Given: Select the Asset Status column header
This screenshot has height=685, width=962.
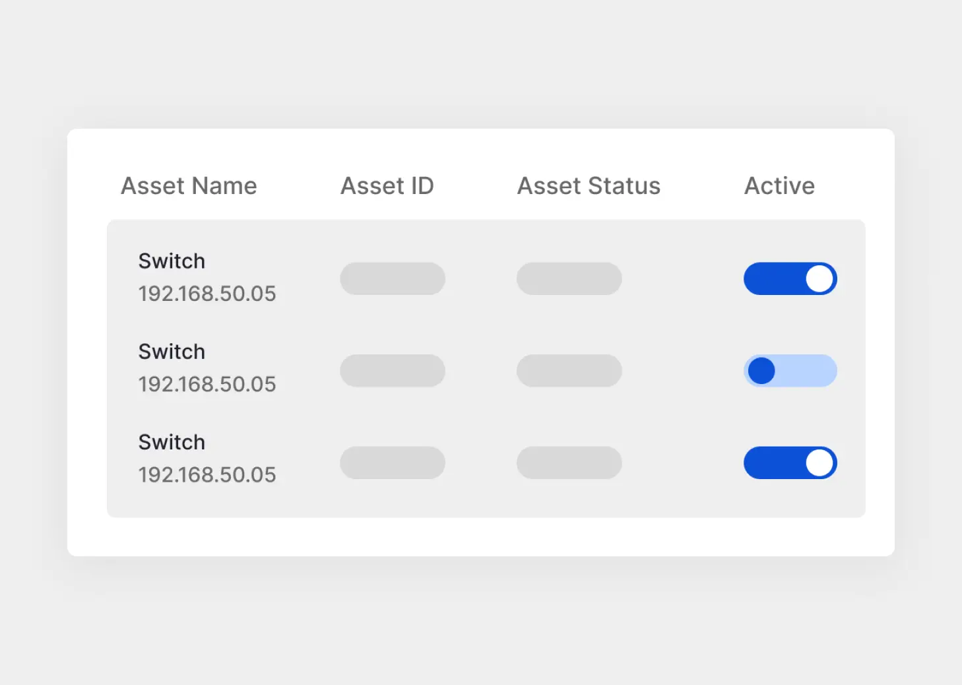Looking at the screenshot, I should pyautogui.click(x=588, y=185).
